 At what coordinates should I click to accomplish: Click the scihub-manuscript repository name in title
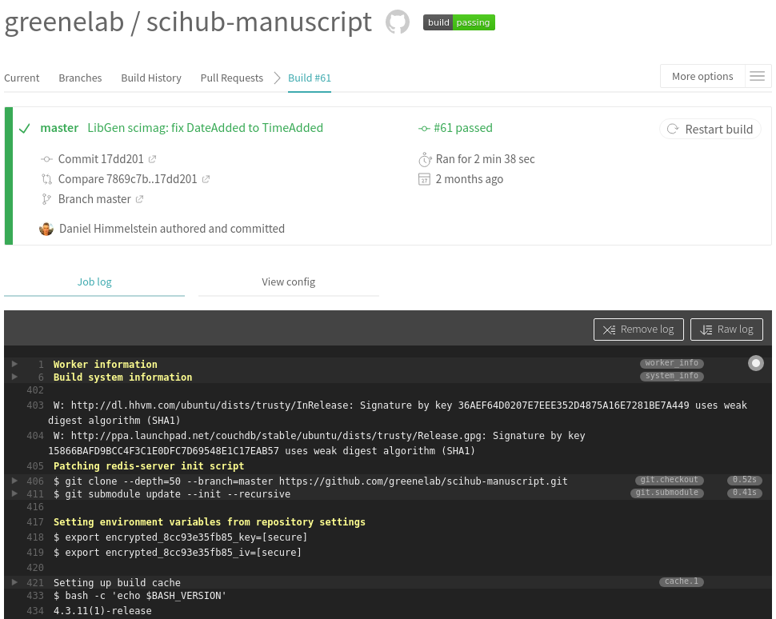pos(259,22)
